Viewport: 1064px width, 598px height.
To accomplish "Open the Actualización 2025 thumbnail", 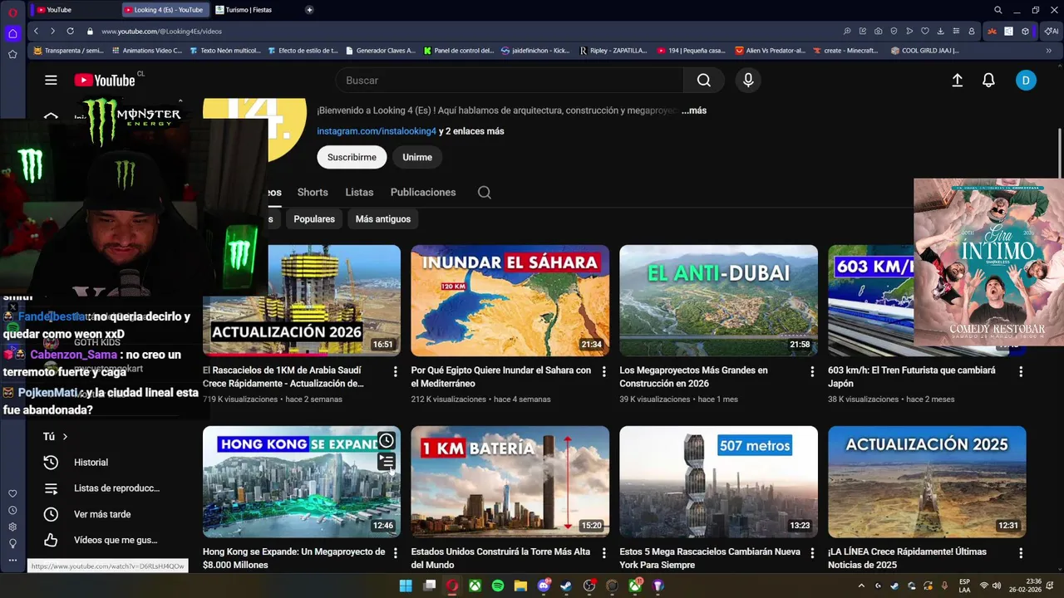I will tap(927, 482).
